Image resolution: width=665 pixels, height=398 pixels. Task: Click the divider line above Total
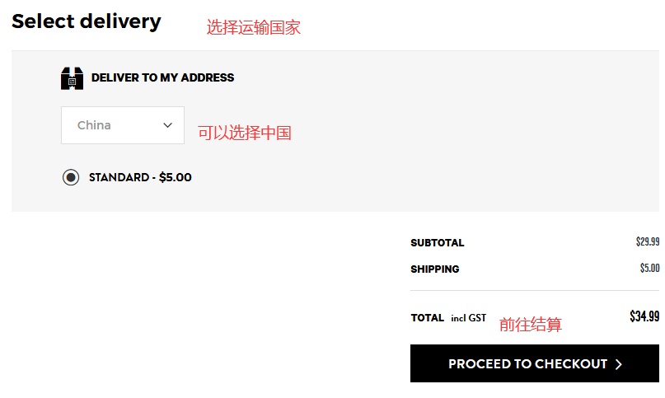(534, 290)
